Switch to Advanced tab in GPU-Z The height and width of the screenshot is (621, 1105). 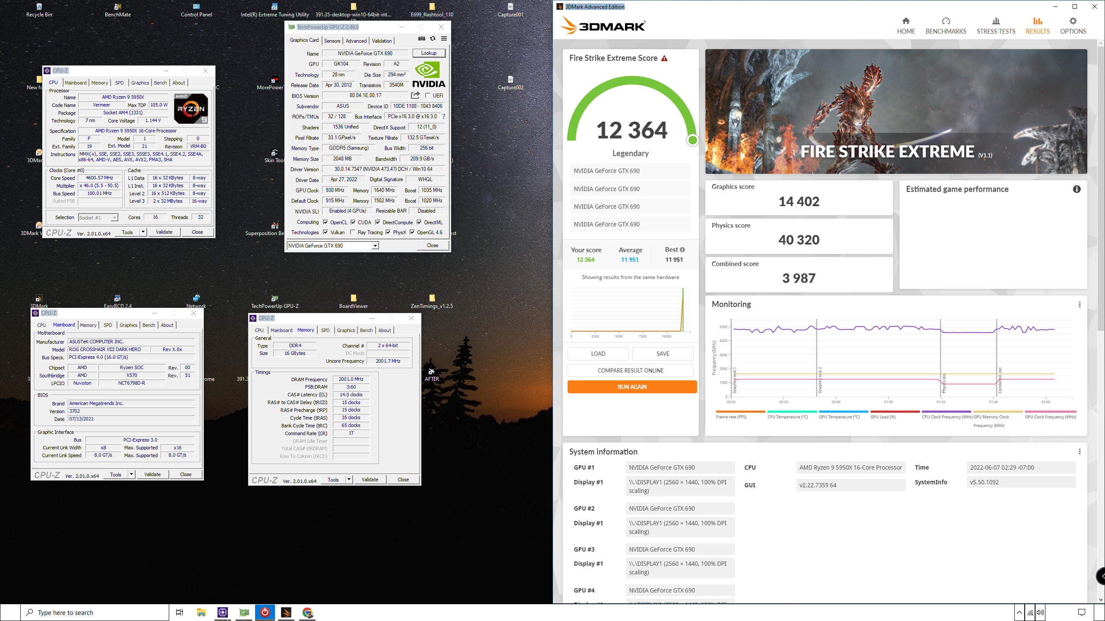356,41
